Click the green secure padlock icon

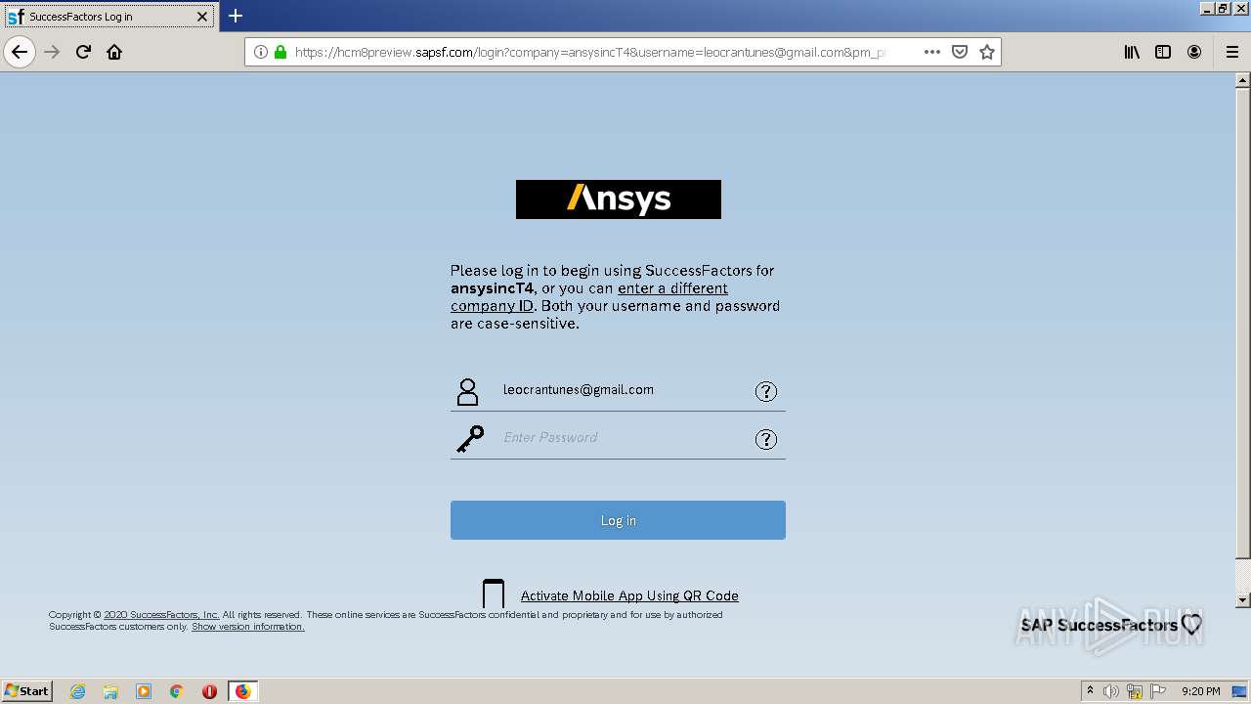tap(280, 52)
